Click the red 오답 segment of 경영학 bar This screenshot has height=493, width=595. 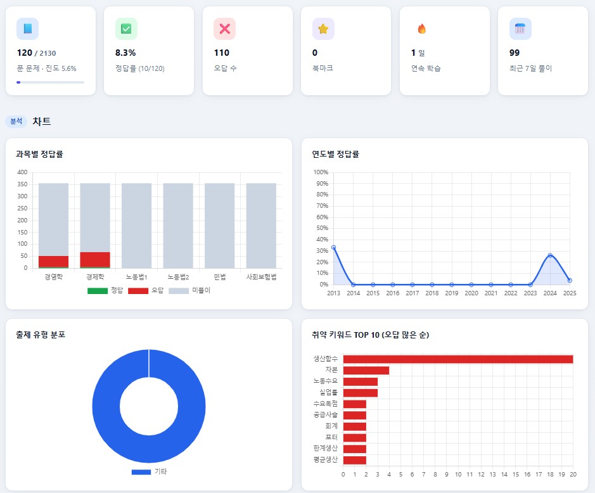(53, 262)
